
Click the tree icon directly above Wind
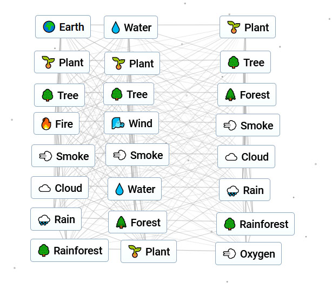point(116,95)
